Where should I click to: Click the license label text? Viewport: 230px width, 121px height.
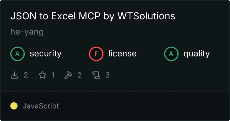click(x=123, y=54)
